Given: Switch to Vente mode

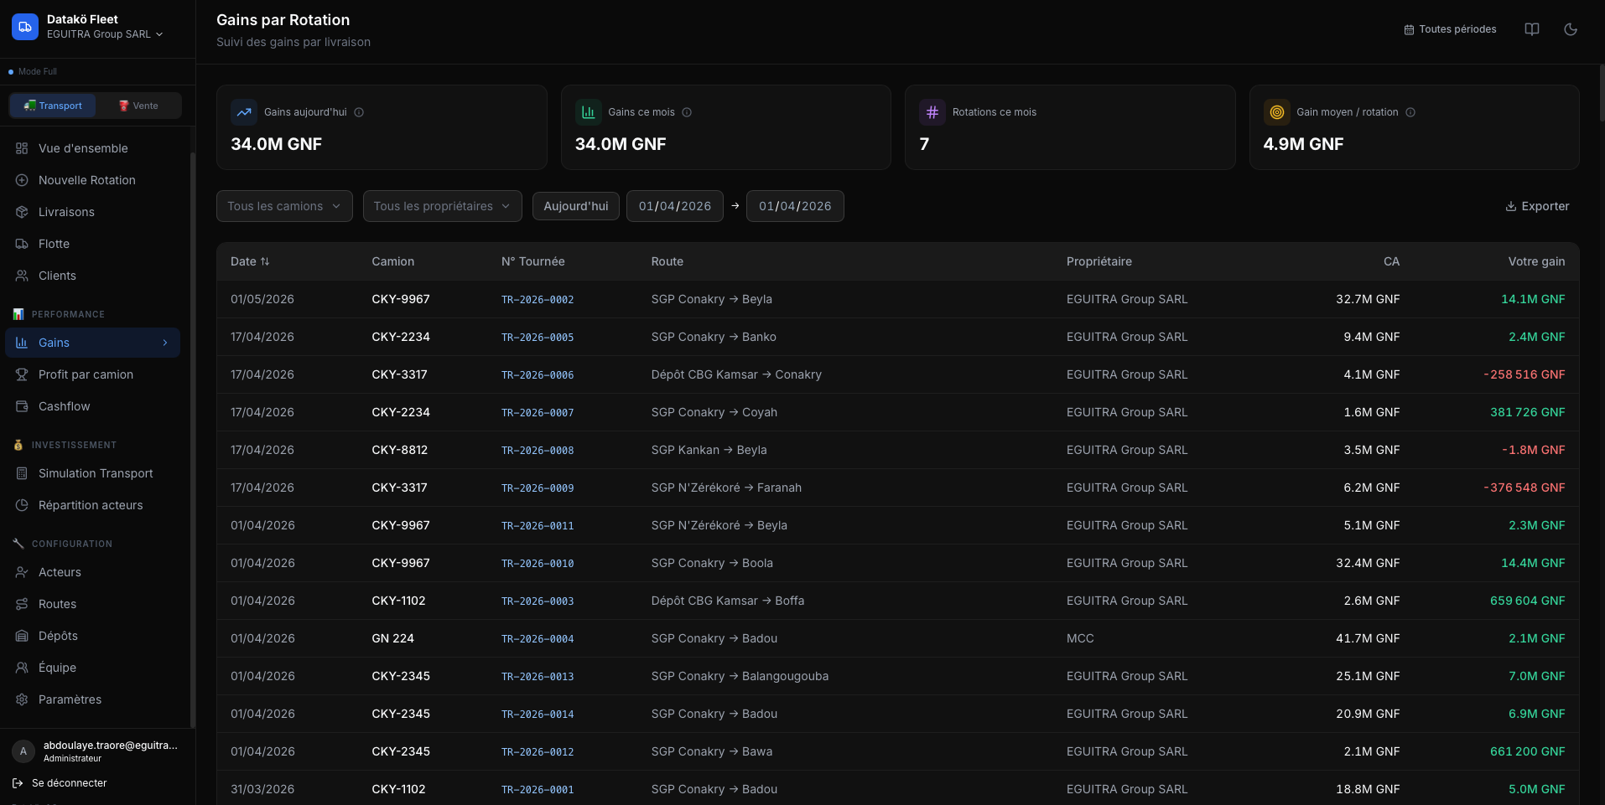Looking at the screenshot, I should coord(138,106).
